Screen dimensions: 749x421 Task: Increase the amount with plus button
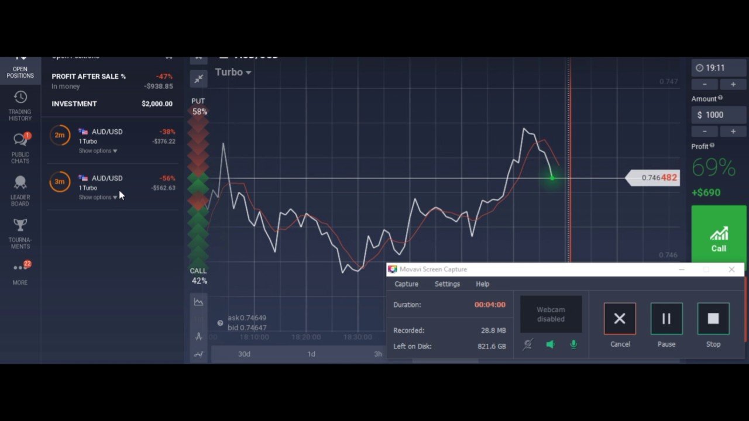pyautogui.click(x=733, y=131)
